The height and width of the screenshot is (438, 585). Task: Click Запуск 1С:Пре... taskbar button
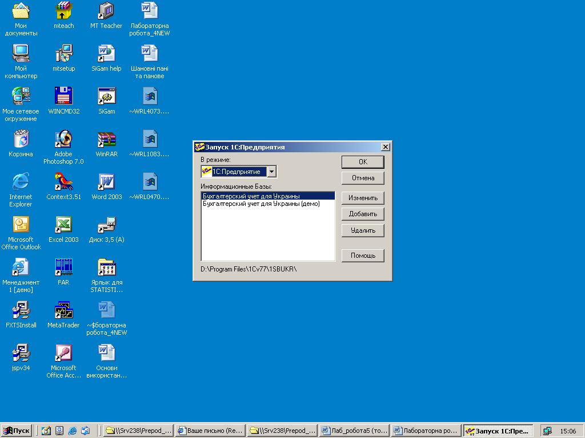(x=498, y=431)
